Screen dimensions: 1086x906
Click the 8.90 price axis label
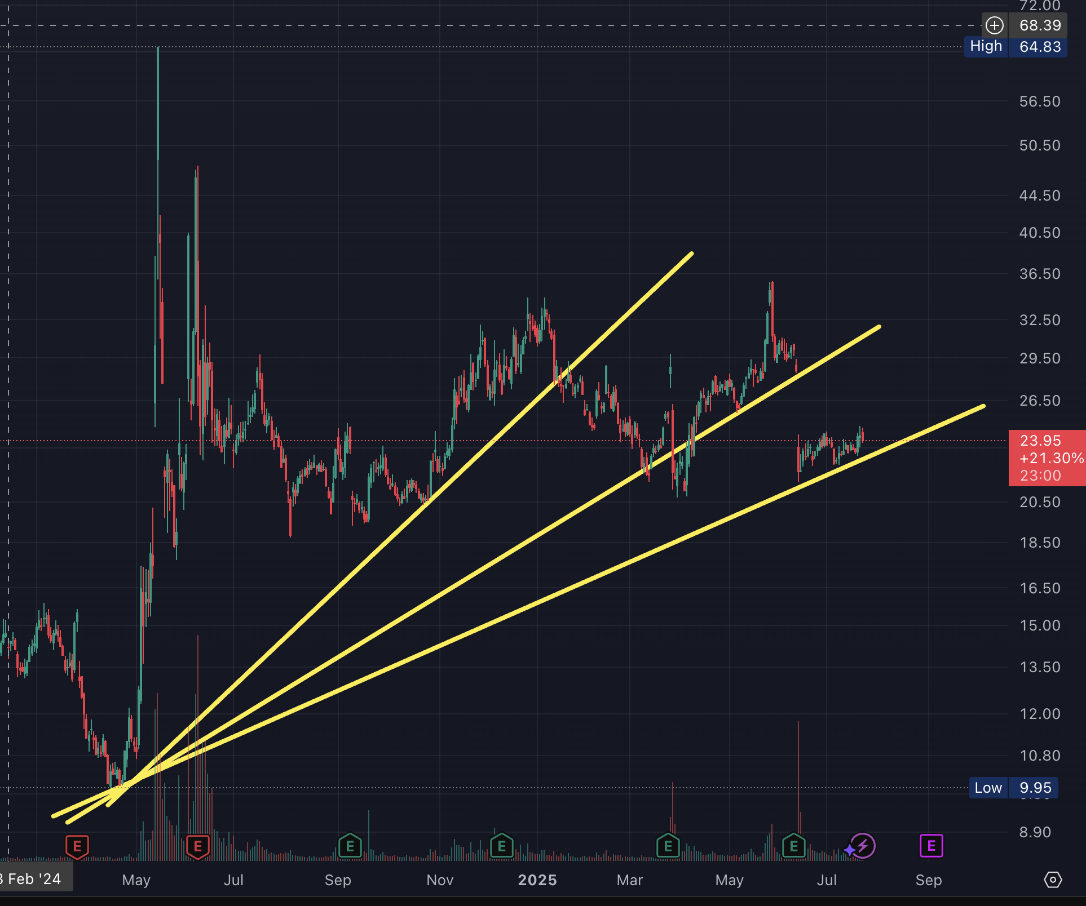click(x=1035, y=832)
